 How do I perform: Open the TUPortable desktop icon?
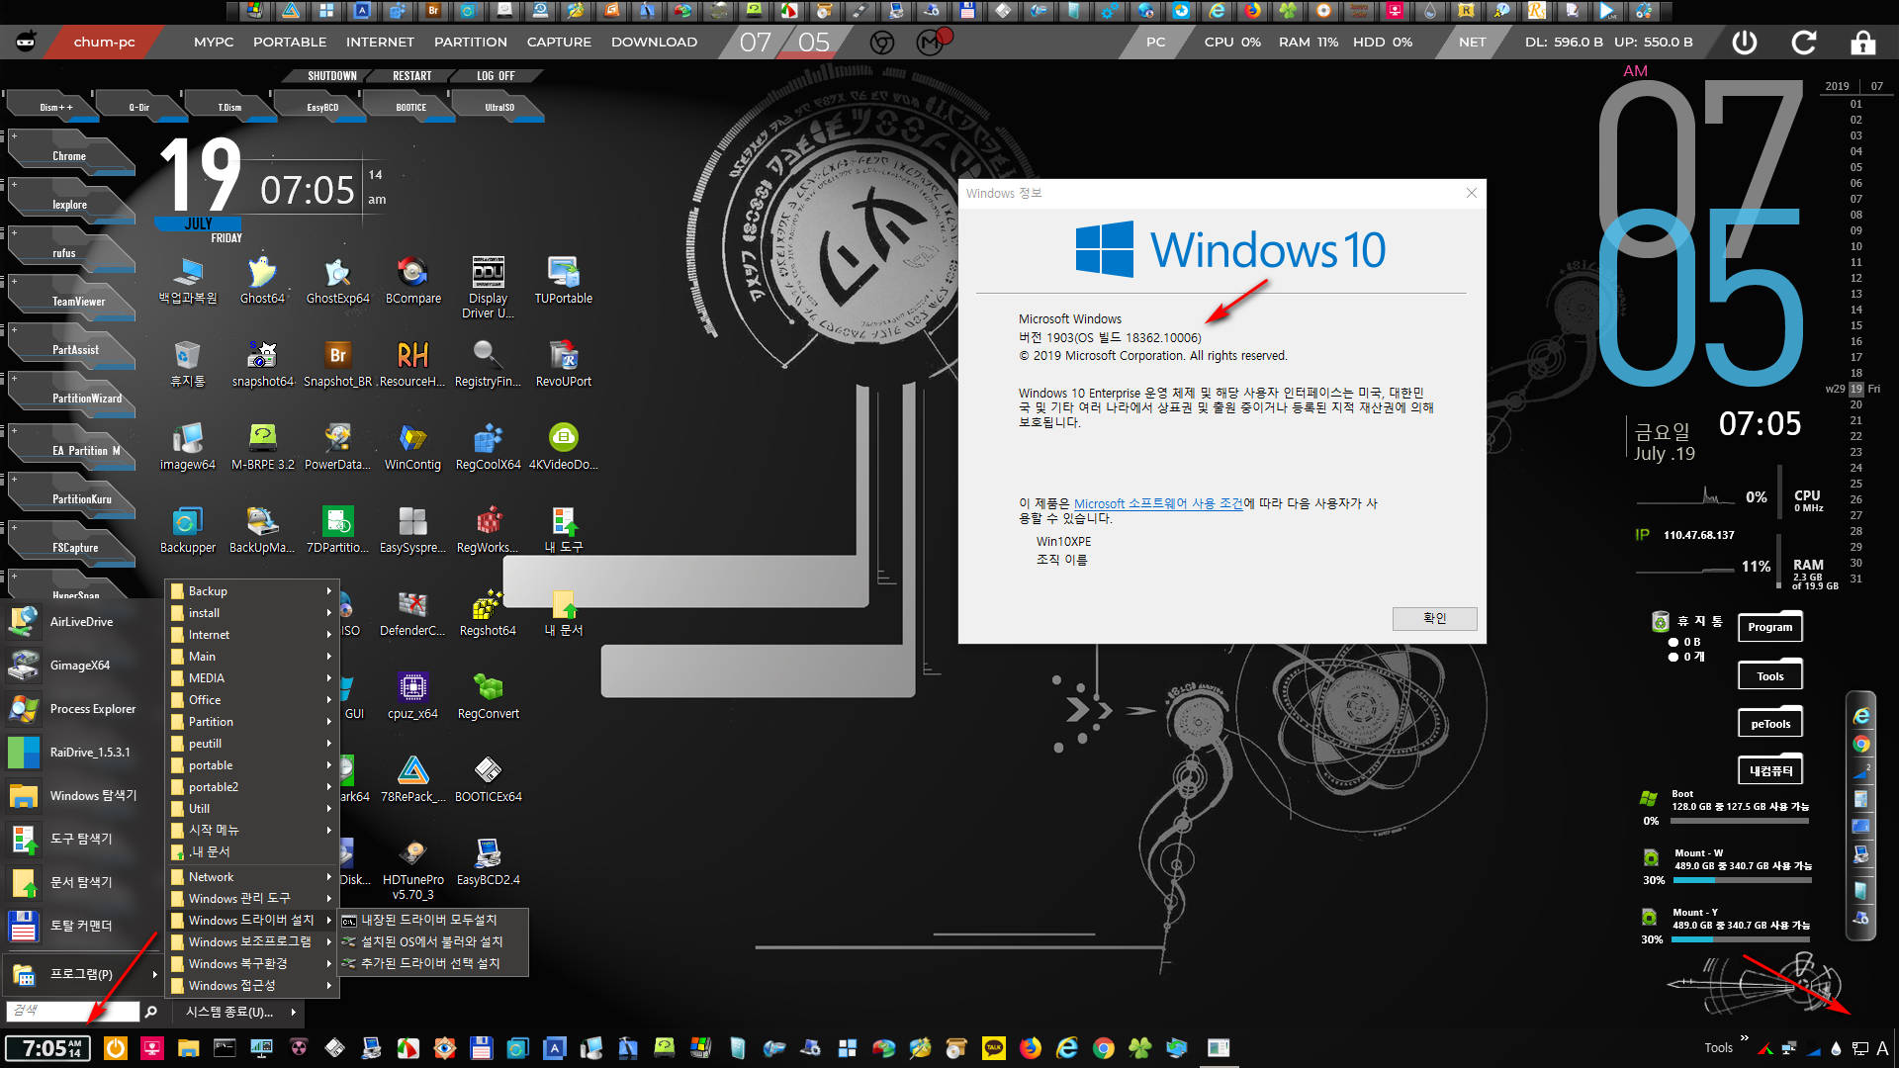pyautogui.click(x=564, y=281)
